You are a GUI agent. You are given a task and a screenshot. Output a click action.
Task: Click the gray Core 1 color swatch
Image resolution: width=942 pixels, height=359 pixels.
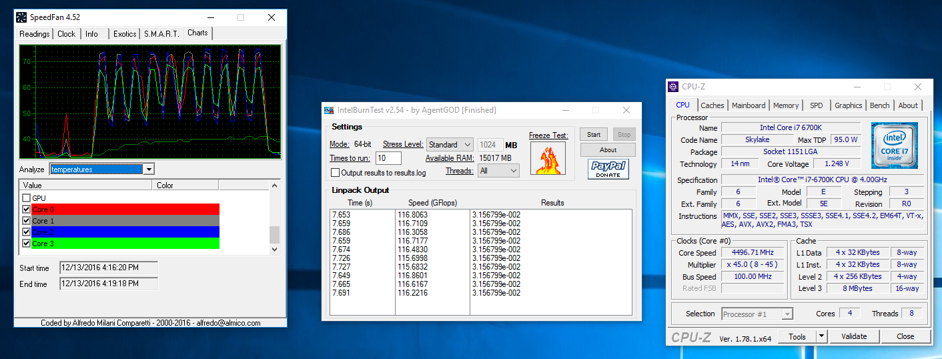125,221
